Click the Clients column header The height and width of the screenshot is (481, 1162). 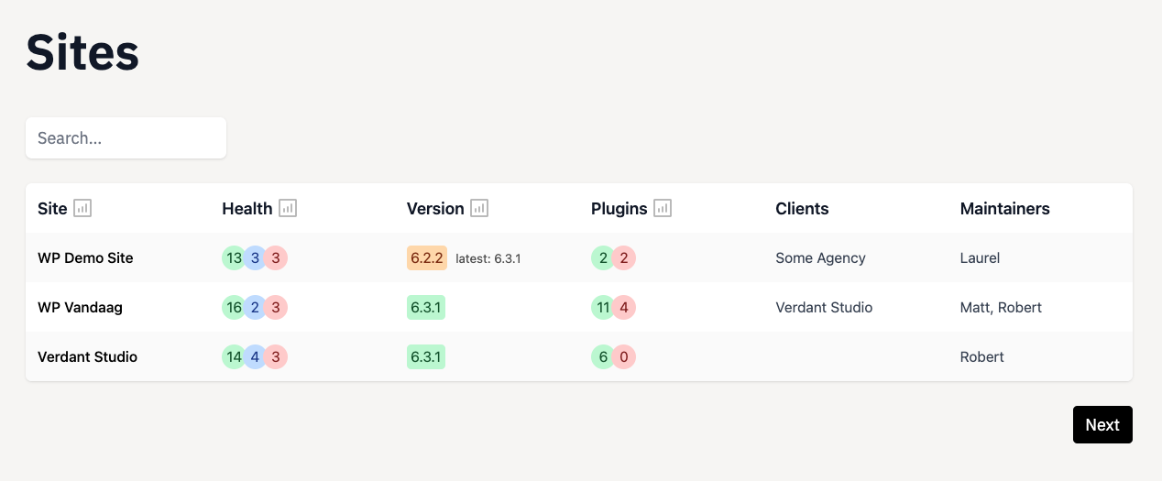click(x=802, y=208)
